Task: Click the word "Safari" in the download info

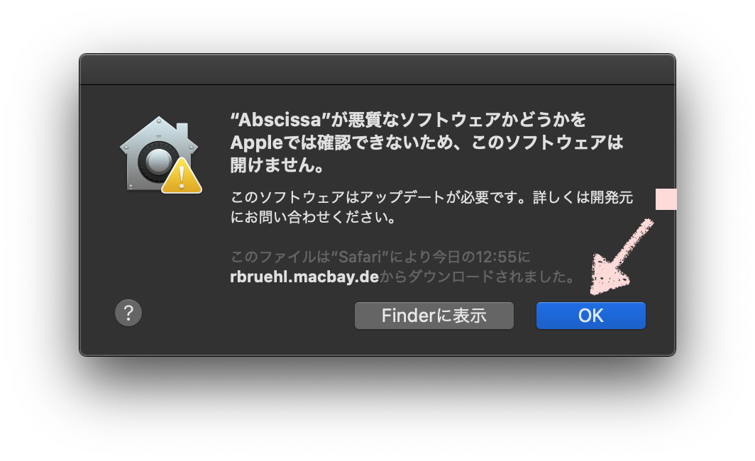Action: point(360,257)
